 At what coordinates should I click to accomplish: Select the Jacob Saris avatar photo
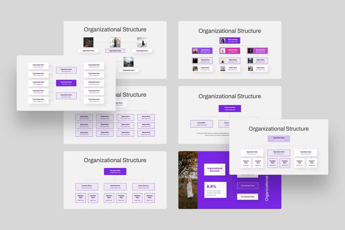(x=195, y=51)
